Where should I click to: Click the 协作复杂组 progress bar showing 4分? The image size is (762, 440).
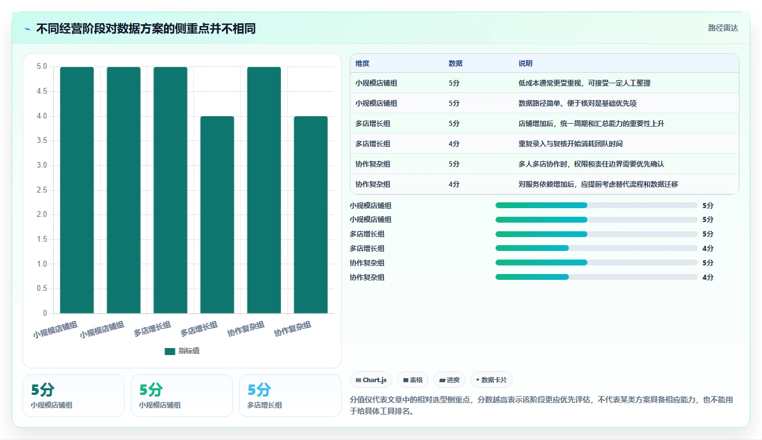click(x=597, y=278)
